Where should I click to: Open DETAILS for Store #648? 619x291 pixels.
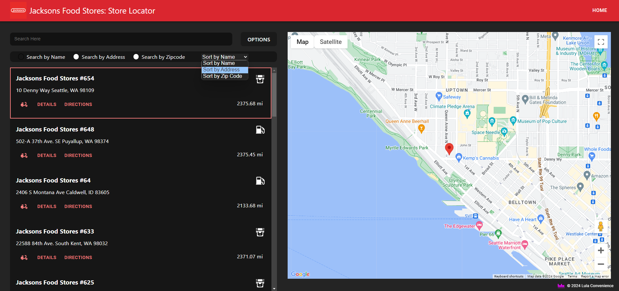coord(47,155)
